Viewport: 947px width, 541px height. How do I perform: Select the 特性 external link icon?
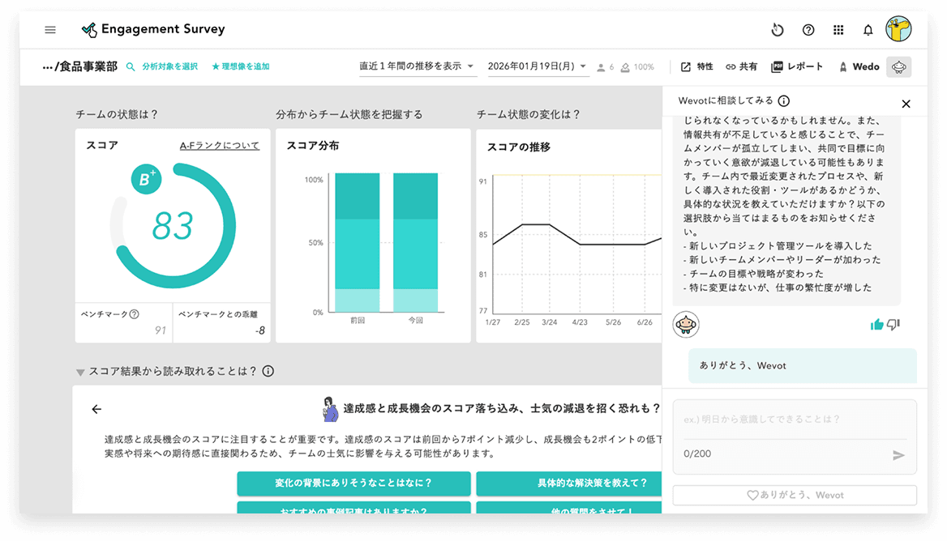pyautogui.click(x=686, y=66)
